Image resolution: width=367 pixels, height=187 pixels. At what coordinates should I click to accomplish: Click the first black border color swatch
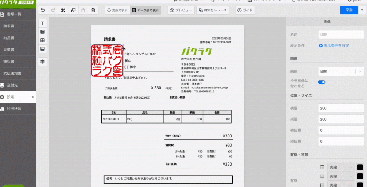pyautogui.click(x=360, y=167)
